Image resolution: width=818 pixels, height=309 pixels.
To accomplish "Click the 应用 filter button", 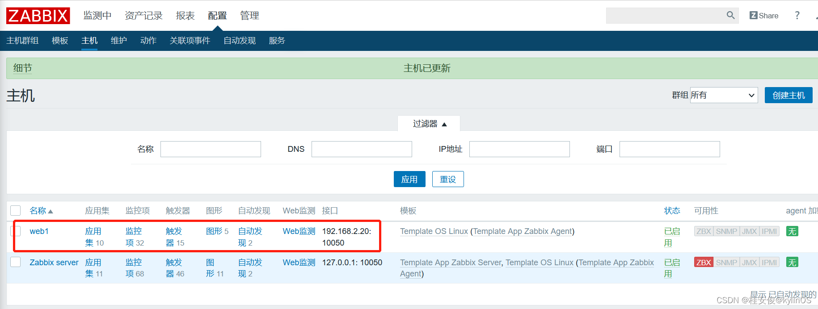I will (409, 179).
